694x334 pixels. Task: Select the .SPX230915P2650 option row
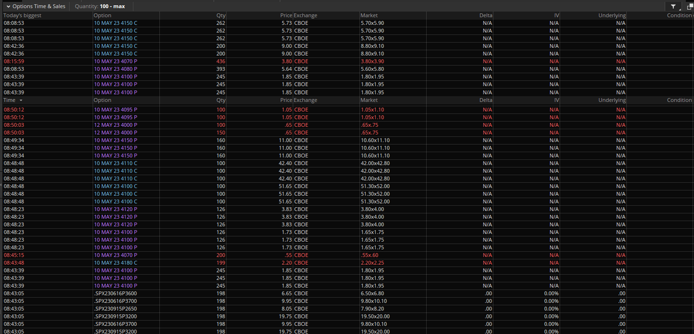coord(115,309)
